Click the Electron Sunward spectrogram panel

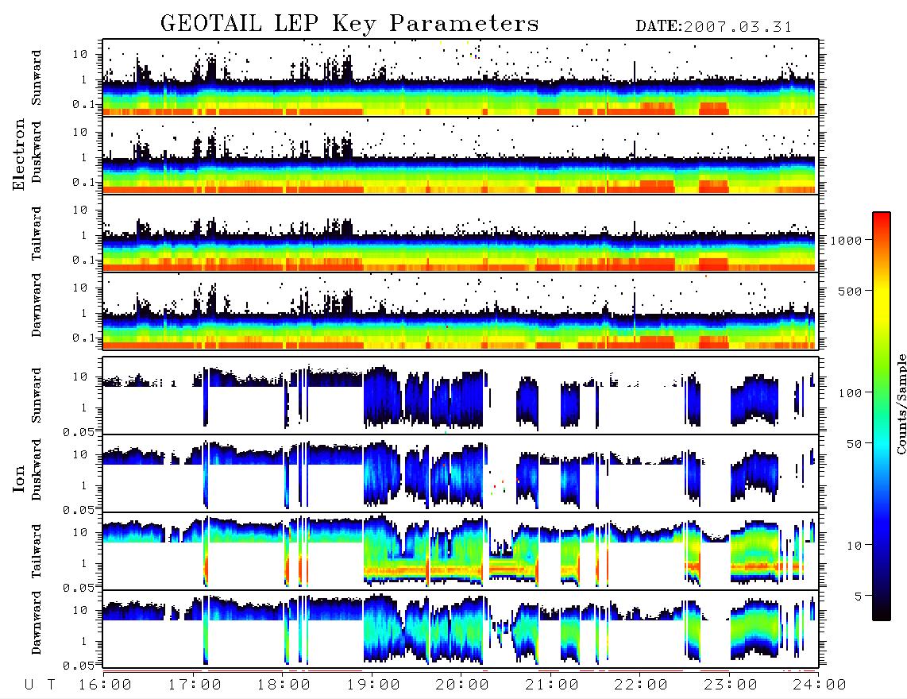[x=461, y=78]
